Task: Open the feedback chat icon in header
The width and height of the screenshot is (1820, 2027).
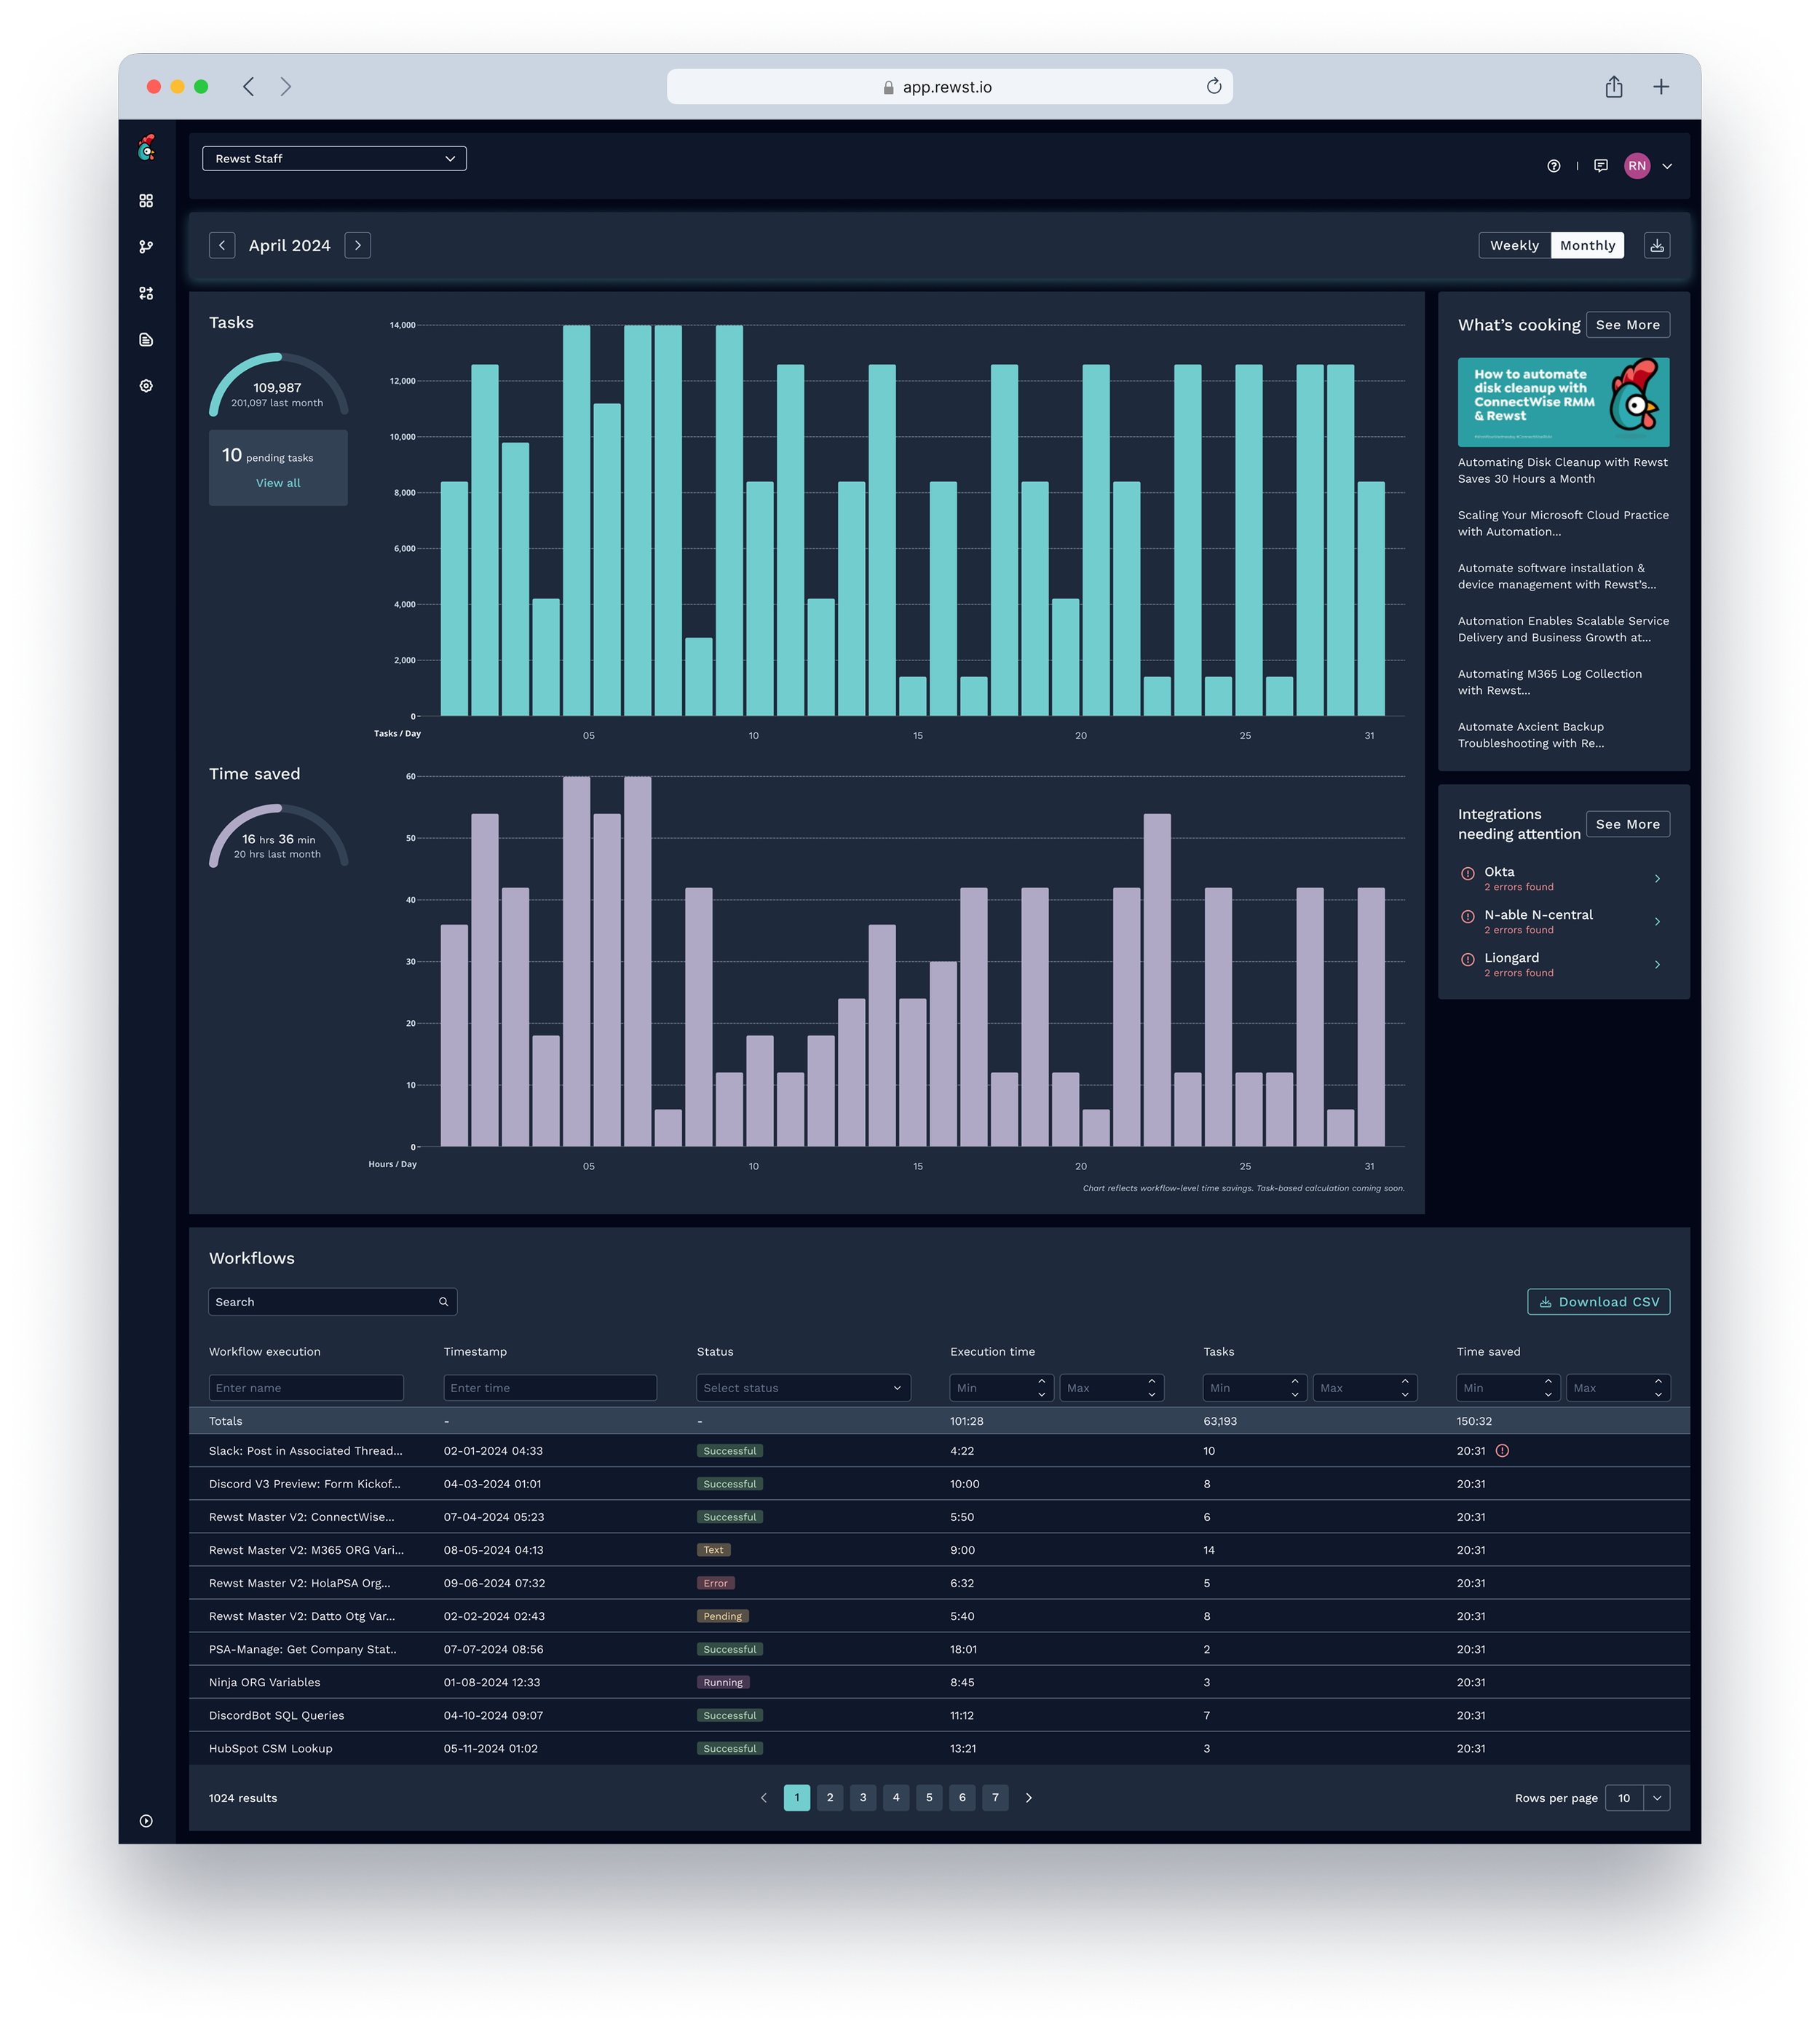Action: click(x=1600, y=166)
